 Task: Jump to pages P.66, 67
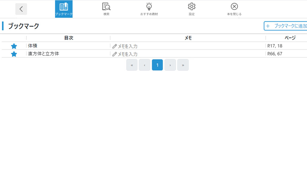[x=275, y=54]
